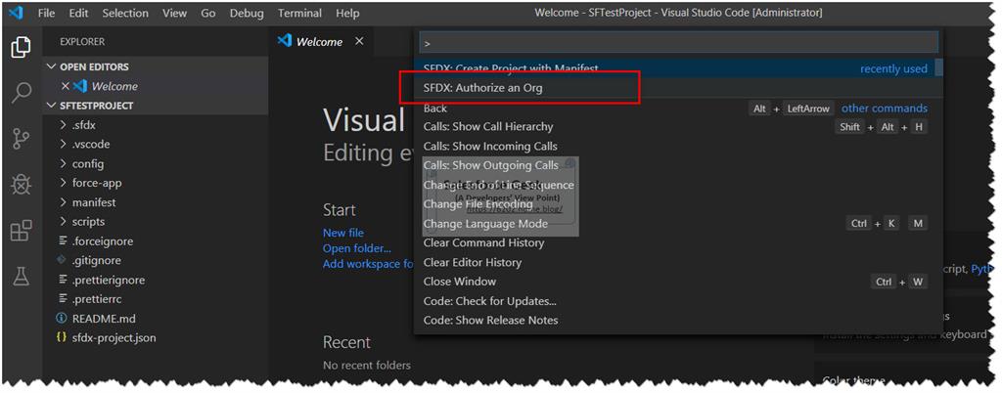Screen dimensions: 1002x393
Task: Open the Source Control icon
Action: (x=22, y=139)
